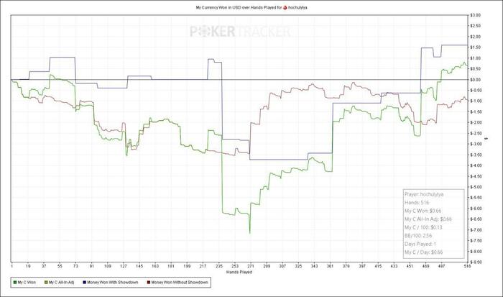The image size is (503, 297).
Task: Click the '$-7.00' y-axis label
Action: pyautogui.click(x=475, y=230)
